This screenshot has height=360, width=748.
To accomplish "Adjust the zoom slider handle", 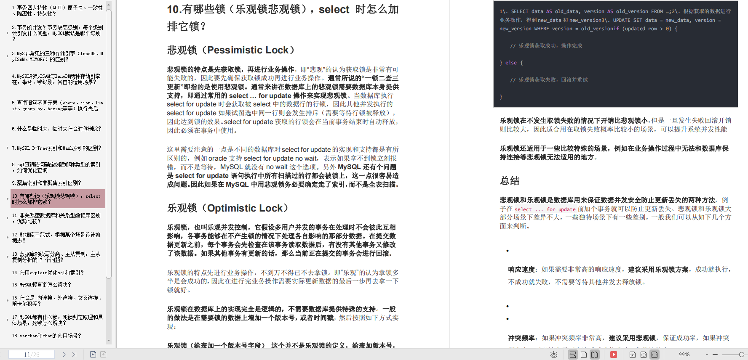I will click(742, 355).
